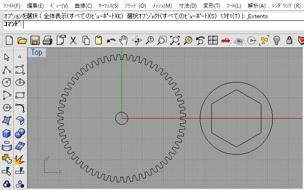304x190 pixels.
Task: Open the 寸法(D) menu
Action: [188, 5]
